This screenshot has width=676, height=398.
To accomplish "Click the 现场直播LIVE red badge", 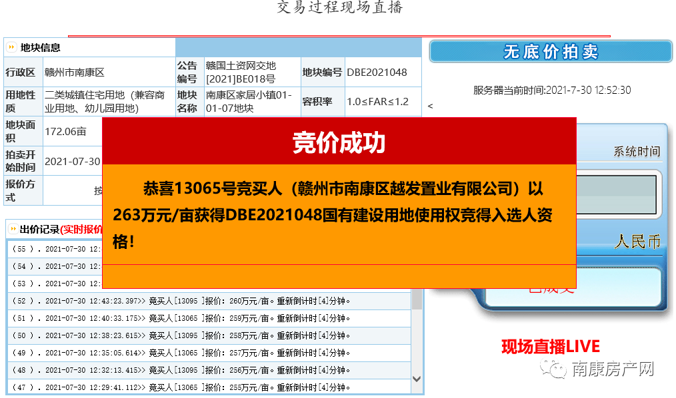I will [549, 345].
